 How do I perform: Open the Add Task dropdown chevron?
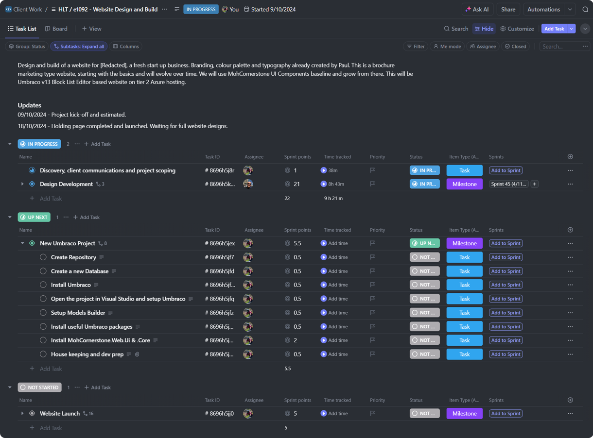tap(571, 29)
